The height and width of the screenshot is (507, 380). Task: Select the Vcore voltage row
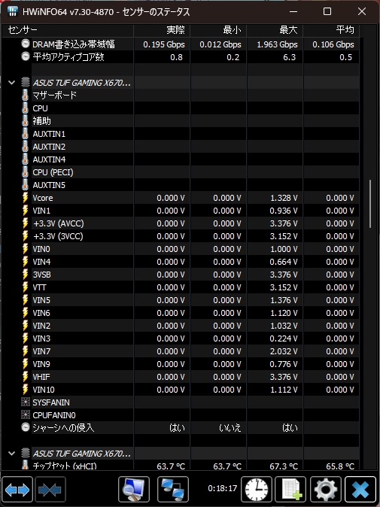[181, 198]
